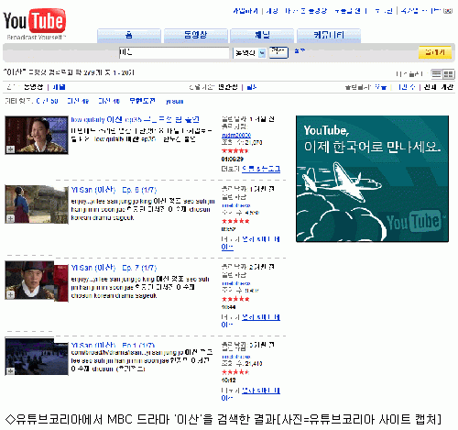Click related search '무한도전'
Viewport: 458px width, 430px height.
142,101
